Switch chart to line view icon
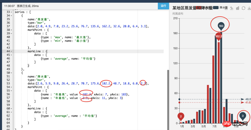The image size is (251, 130). 232,8
